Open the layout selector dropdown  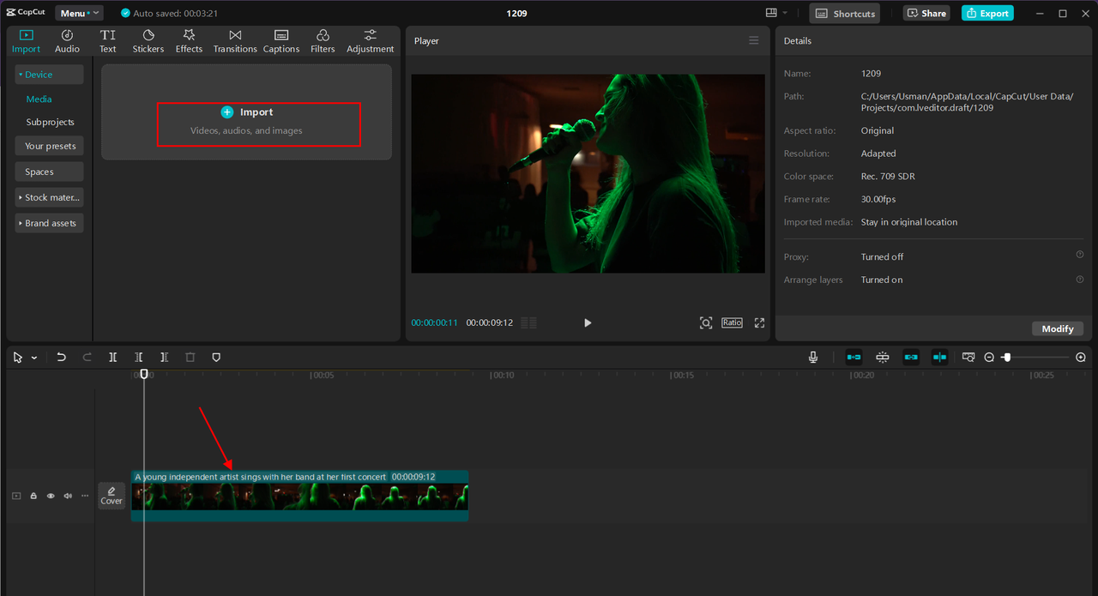click(x=776, y=13)
